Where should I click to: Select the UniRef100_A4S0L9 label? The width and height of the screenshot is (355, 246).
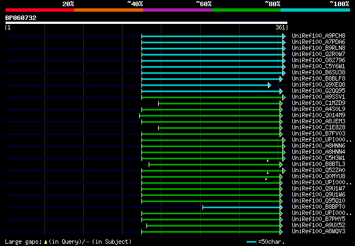[x=318, y=109]
